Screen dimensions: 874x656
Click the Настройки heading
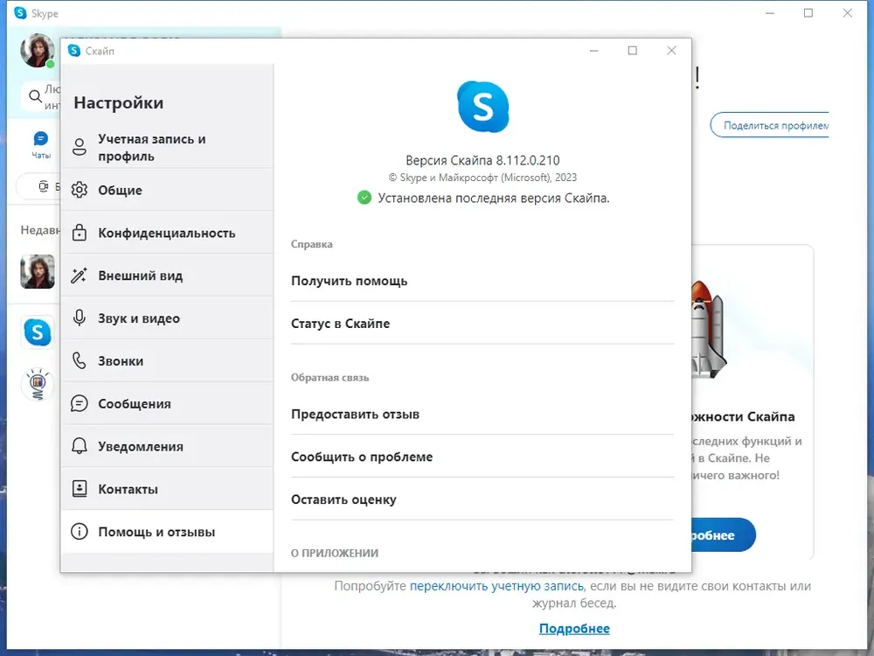click(x=119, y=102)
